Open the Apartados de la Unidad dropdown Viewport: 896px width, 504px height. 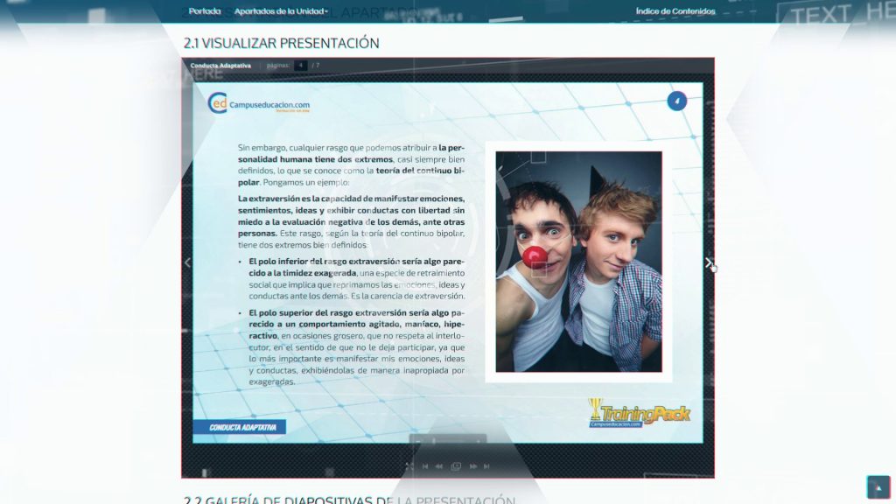(x=281, y=11)
